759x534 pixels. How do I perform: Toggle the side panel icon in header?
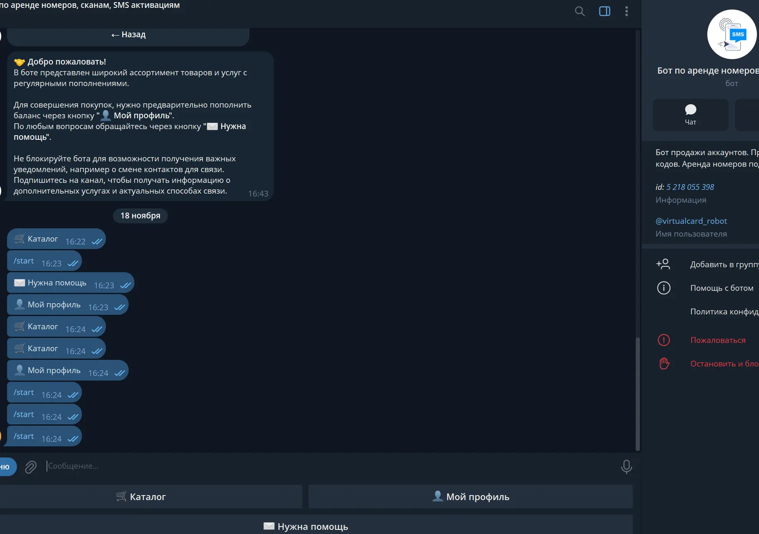(605, 11)
